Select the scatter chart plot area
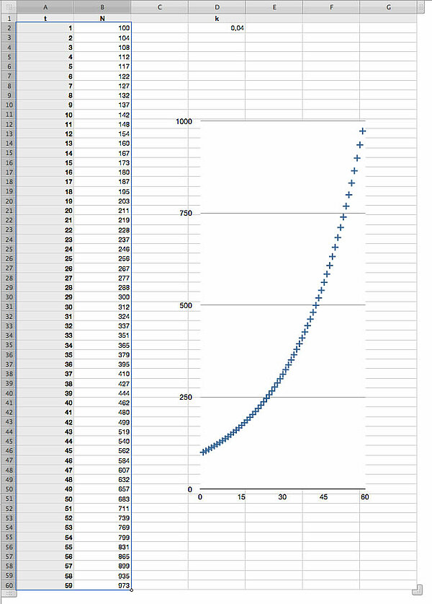Image resolution: width=432 pixels, height=604 pixels. click(282, 305)
